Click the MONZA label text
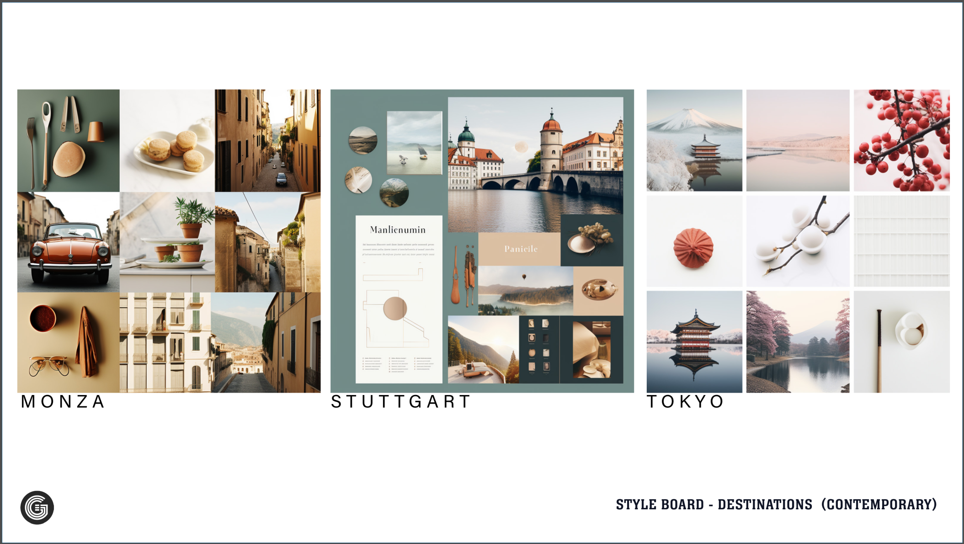The height and width of the screenshot is (544, 964). [x=63, y=402]
